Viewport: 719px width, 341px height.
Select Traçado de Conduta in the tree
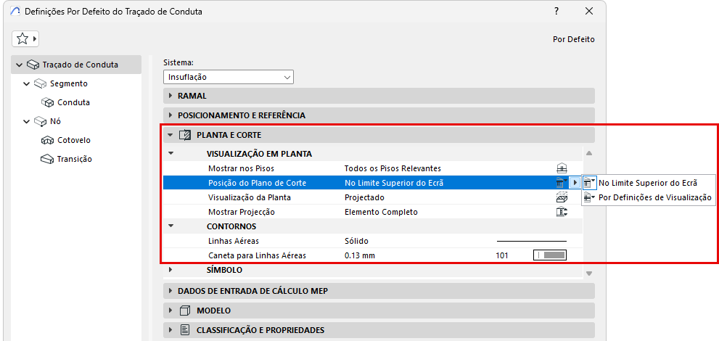[x=81, y=65]
